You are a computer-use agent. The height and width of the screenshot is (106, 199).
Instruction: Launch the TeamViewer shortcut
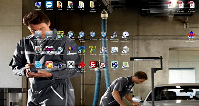[49, 5]
